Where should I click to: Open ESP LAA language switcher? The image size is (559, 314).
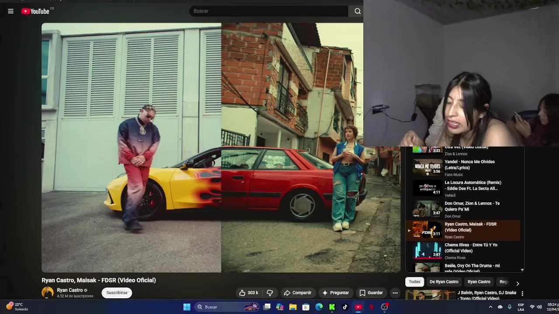(x=521, y=307)
